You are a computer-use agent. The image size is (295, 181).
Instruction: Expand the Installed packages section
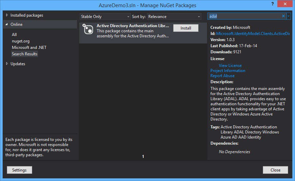point(7,15)
